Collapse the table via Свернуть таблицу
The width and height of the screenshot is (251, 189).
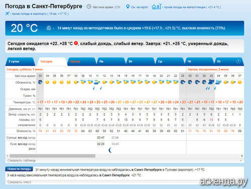click(22, 160)
